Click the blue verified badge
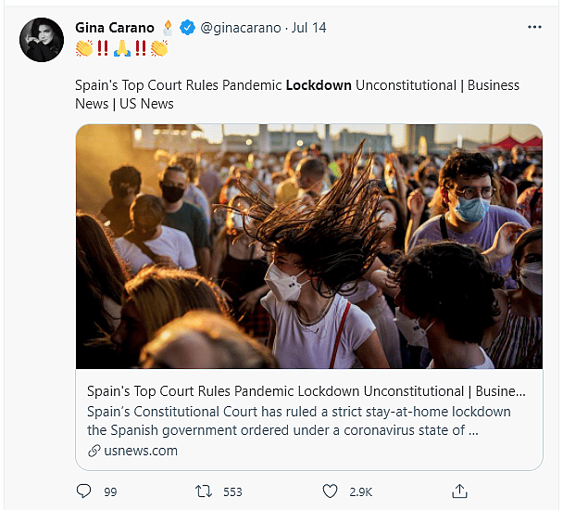Image resolution: width=563 pixels, height=510 pixels. click(187, 28)
